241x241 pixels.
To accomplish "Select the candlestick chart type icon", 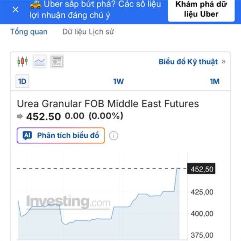I will tap(22, 61).
